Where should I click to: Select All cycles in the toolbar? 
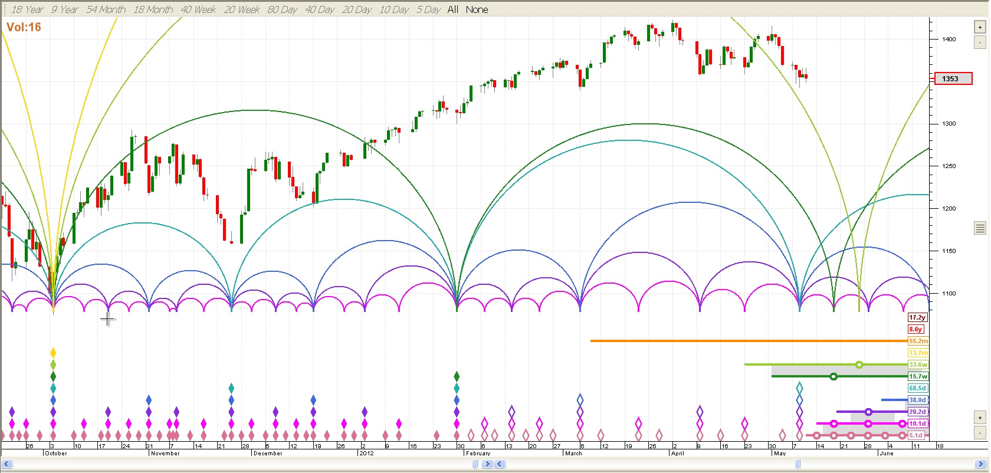pos(452,9)
